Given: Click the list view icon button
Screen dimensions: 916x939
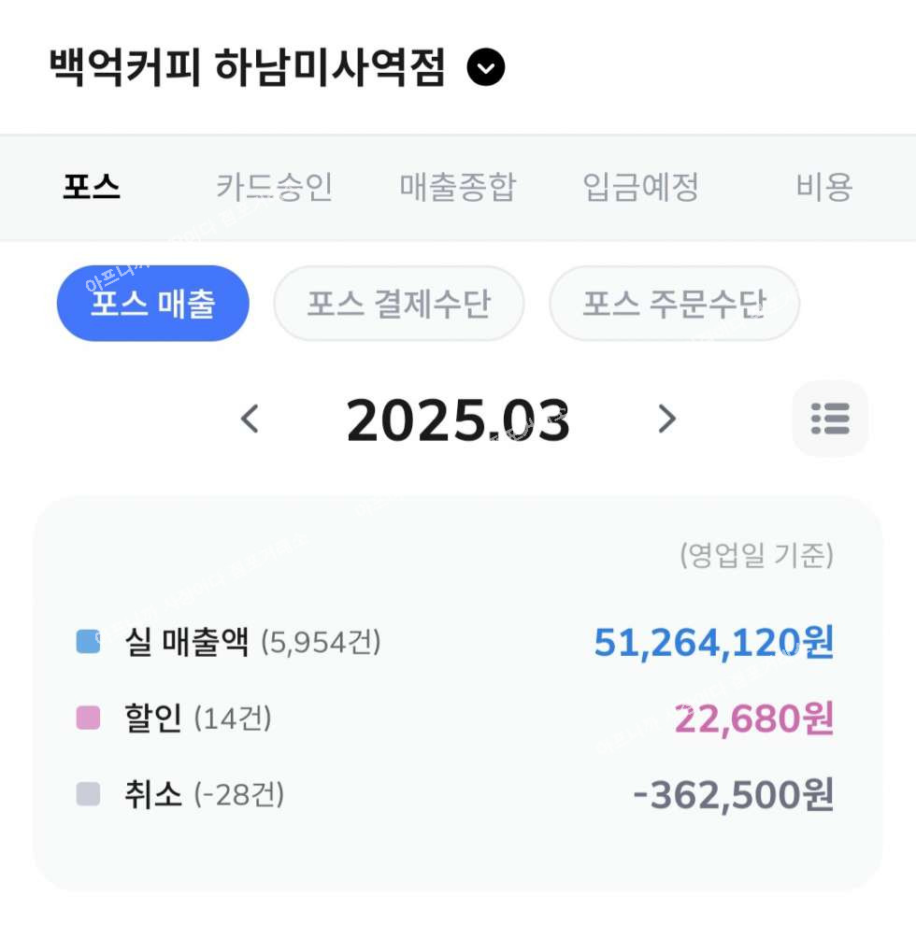Looking at the screenshot, I should tap(830, 419).
